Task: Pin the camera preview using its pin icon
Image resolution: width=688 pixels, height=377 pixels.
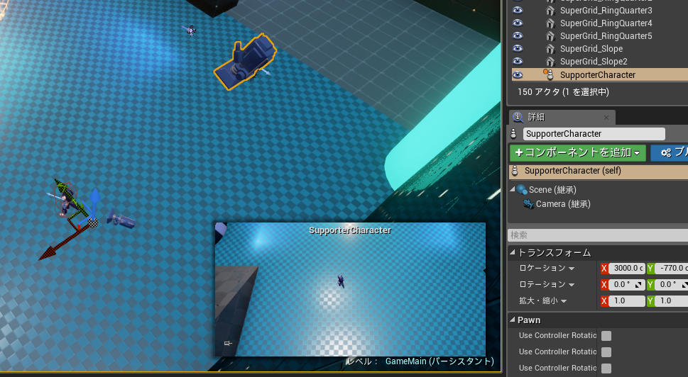Action: 228,343
